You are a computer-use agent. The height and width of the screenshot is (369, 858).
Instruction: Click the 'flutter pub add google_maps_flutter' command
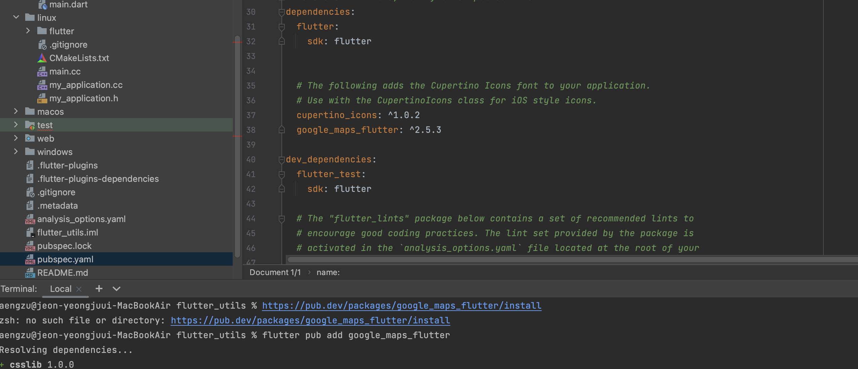(x=356, y=335)
